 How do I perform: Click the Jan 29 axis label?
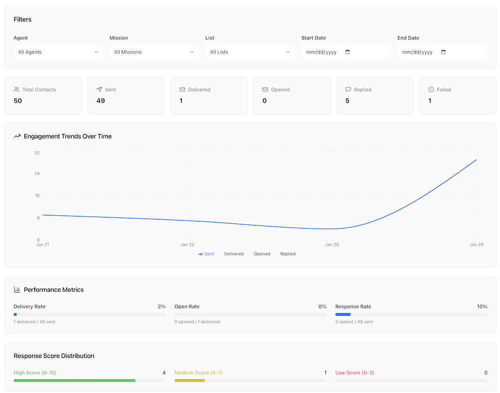(x=476, y=244)
